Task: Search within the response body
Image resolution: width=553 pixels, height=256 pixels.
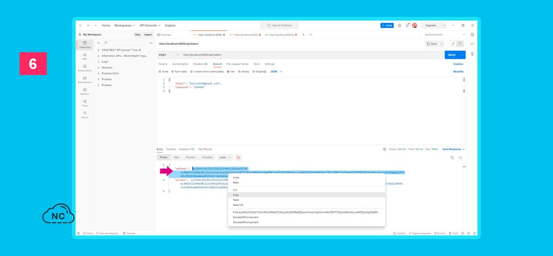Action: pos(460,157)
